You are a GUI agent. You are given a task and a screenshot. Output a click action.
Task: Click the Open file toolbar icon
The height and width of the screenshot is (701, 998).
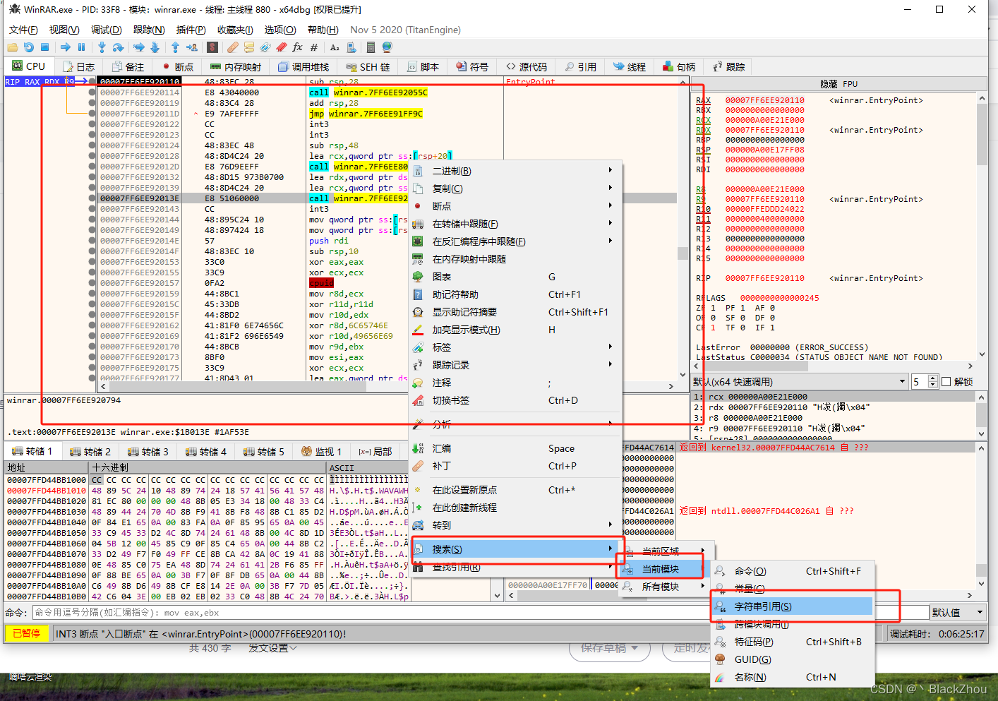click(x=13, y=47)
